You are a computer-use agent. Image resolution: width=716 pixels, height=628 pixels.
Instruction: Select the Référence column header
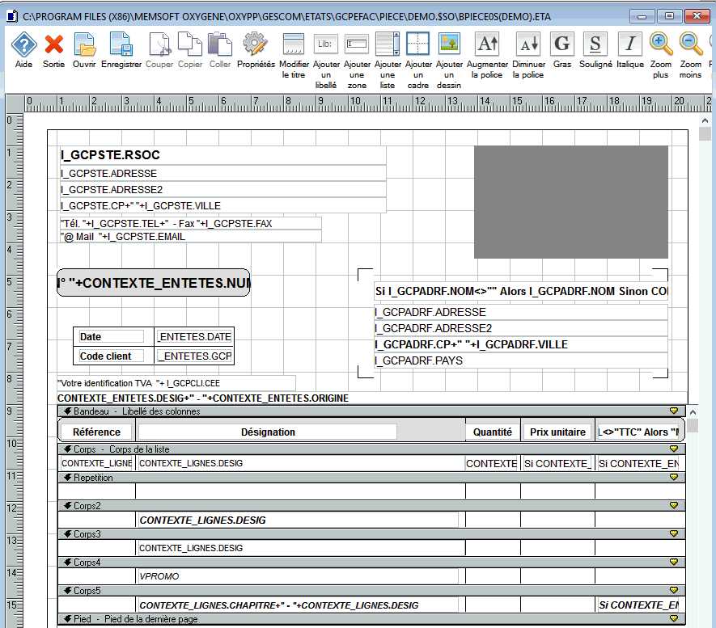click(96, 432)
